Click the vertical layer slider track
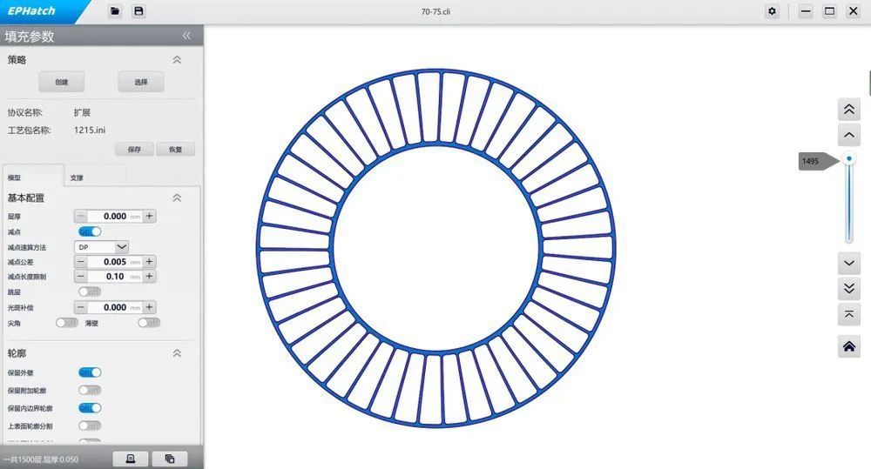 click(848, 203)
